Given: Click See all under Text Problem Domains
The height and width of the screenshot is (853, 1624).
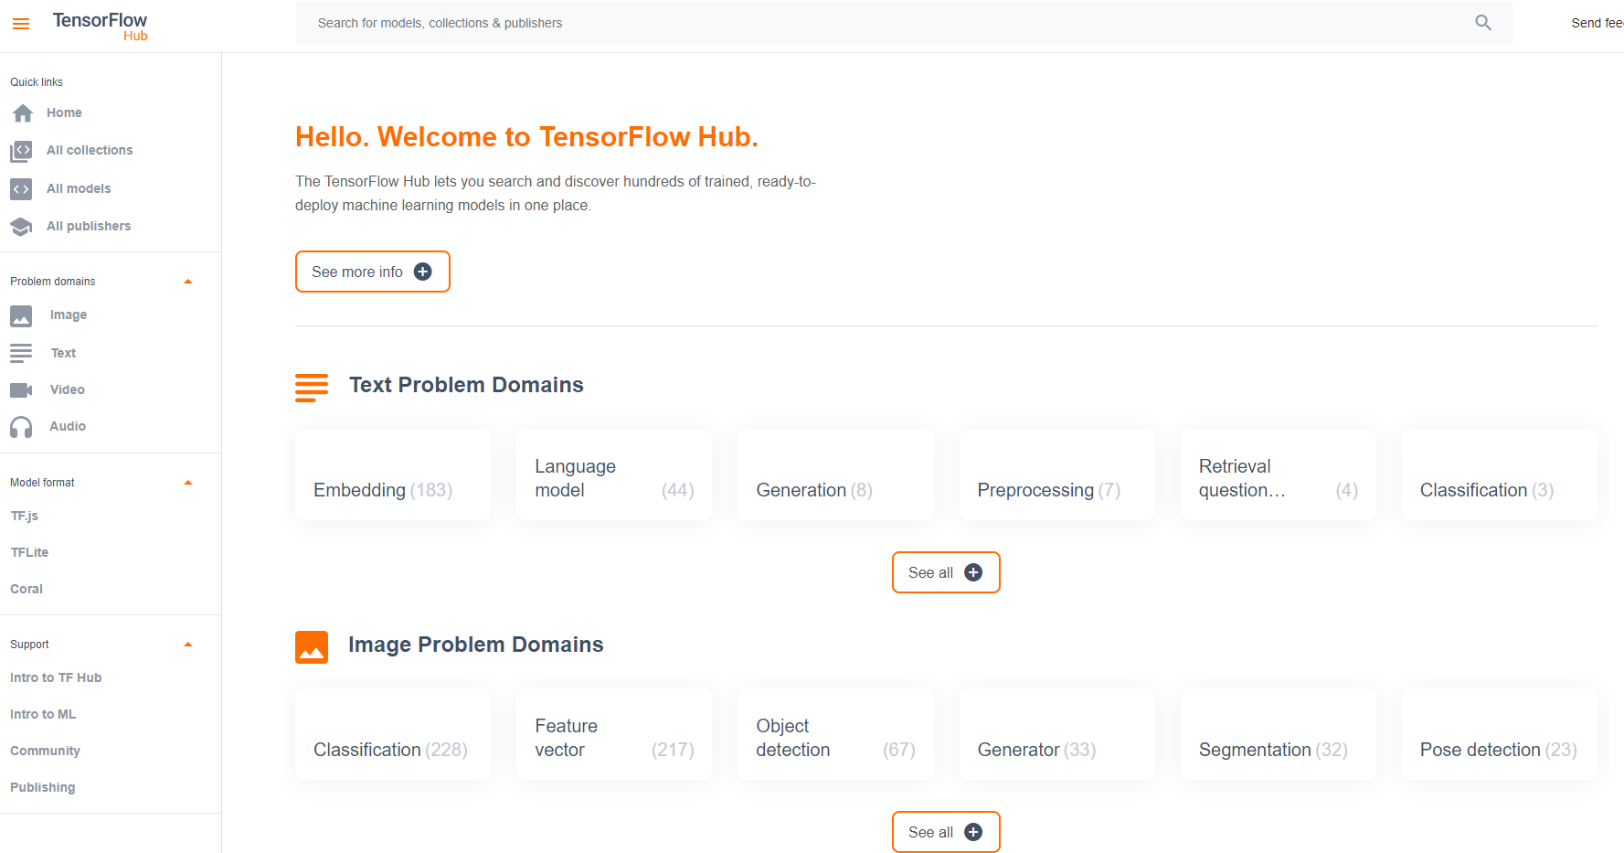Looking at the screenshot, I should tap(945, 572).
